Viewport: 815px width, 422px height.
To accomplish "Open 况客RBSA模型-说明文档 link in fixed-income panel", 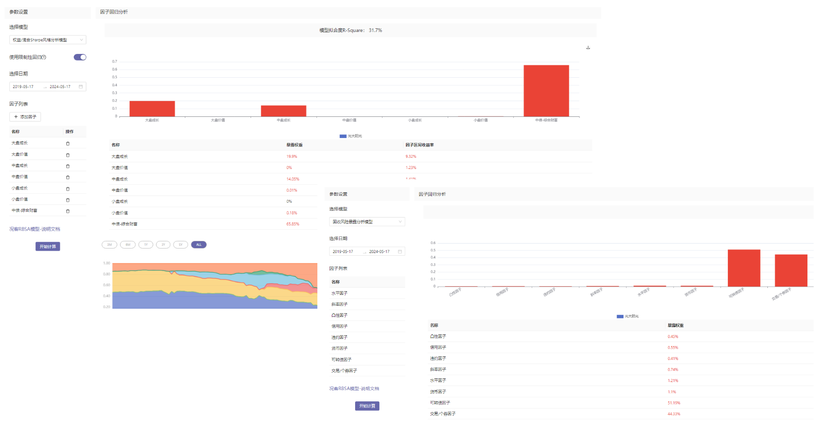I will click(x=354, y=389).
